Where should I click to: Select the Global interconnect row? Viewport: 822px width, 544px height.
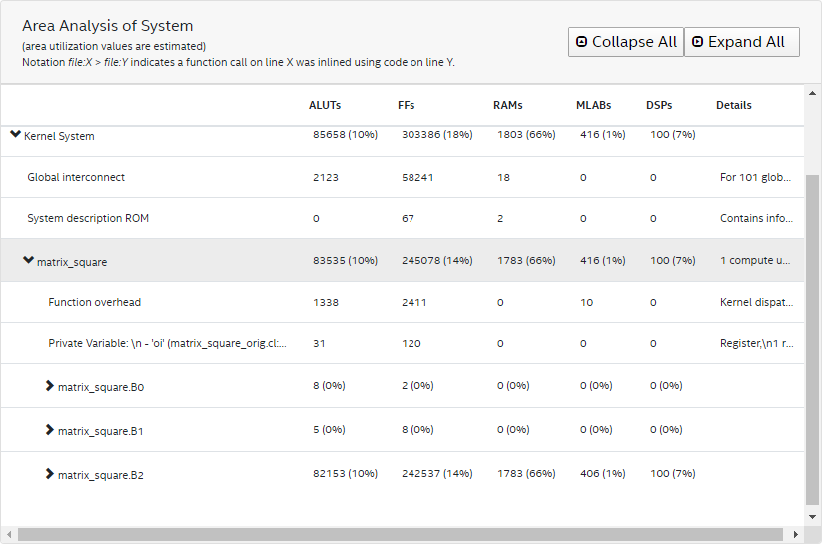tap(76, 178)
